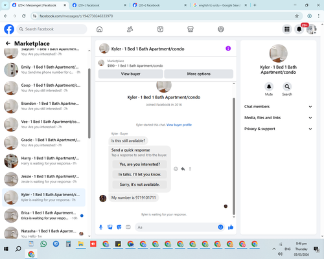Image resolution: width=324 pixels, height=259 pixels.
Task: Reload the page in browser
Action: point(24,16)
